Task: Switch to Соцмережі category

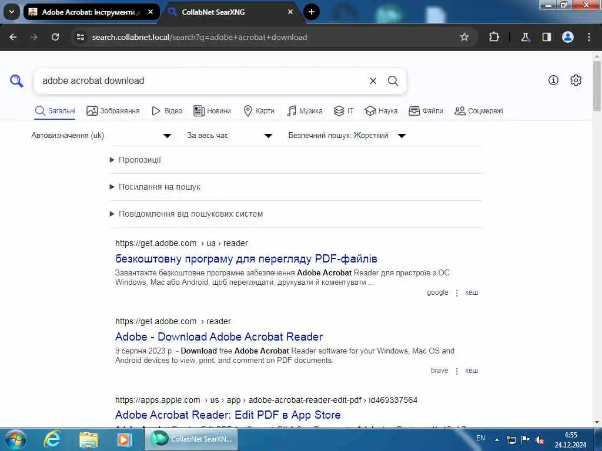Action: (479, 111)
